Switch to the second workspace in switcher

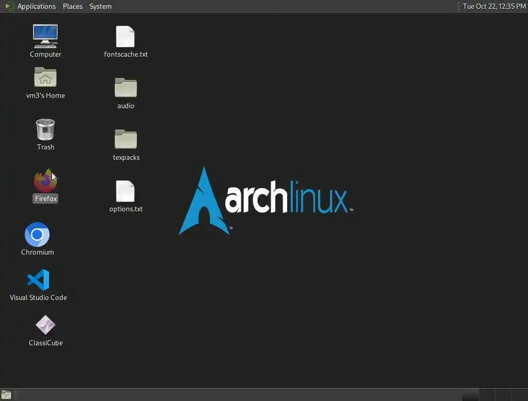pyautogui.click(x=487, y=395)
